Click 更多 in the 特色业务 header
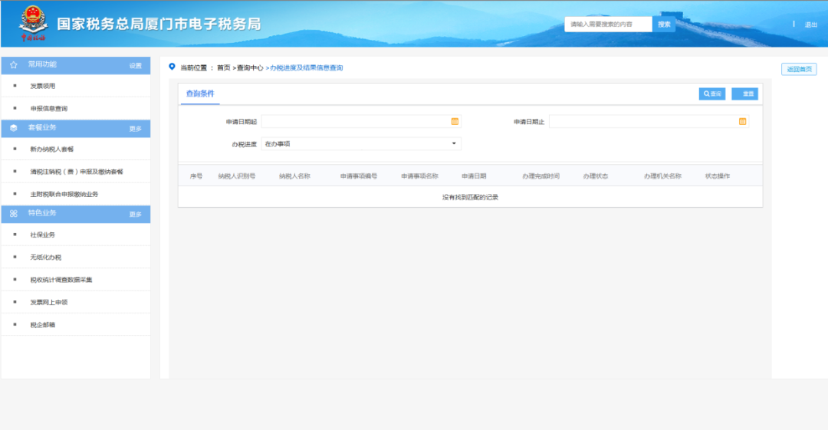 tap(136, 215)
